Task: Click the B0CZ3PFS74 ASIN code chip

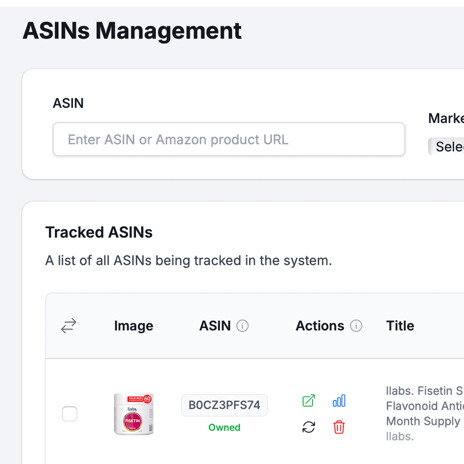Action: (224, 405)
